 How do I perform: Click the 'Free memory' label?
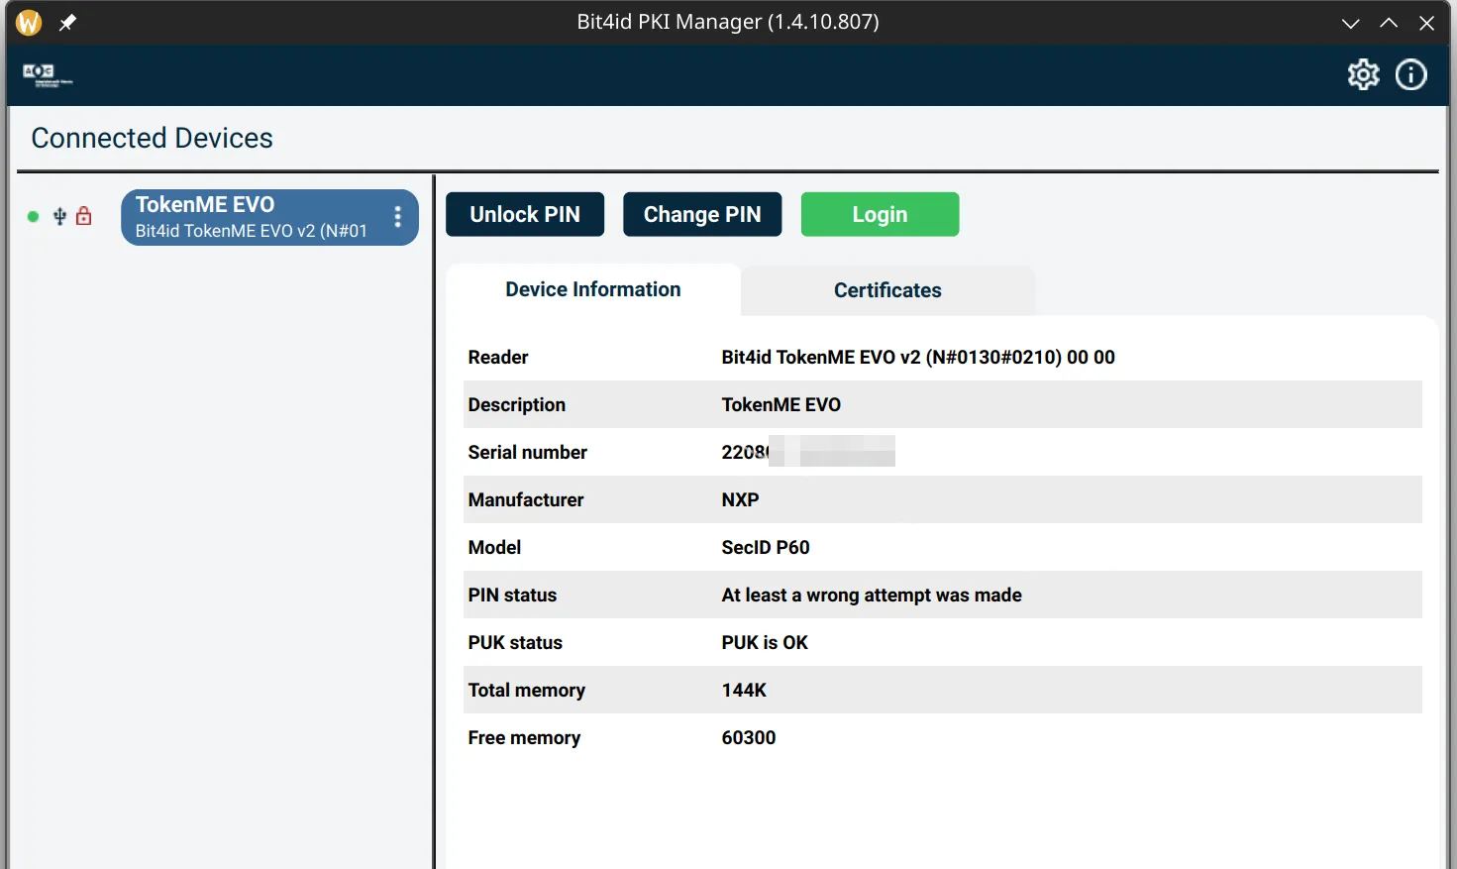(524, 737)
